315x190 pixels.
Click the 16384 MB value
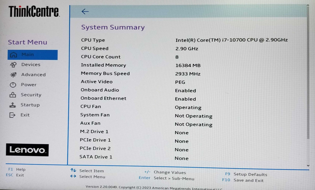(x=188, y=65)
